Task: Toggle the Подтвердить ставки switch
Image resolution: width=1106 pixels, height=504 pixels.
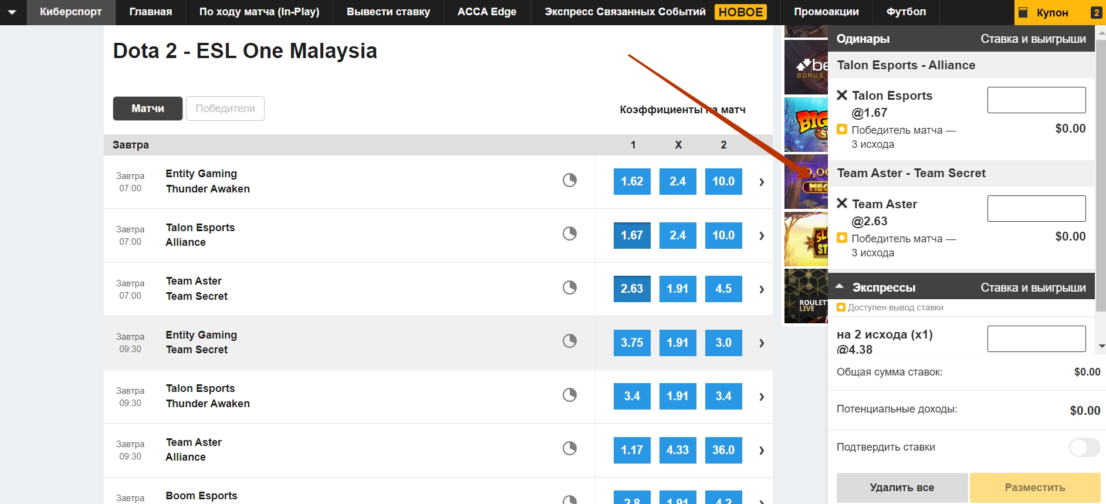Action: pos(1084,447)
